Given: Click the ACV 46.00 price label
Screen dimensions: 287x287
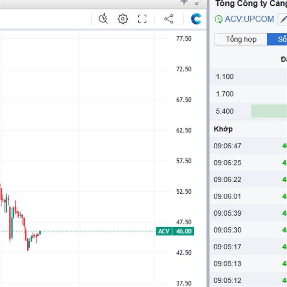Looking at the screenshot, I should coord(175,231).
